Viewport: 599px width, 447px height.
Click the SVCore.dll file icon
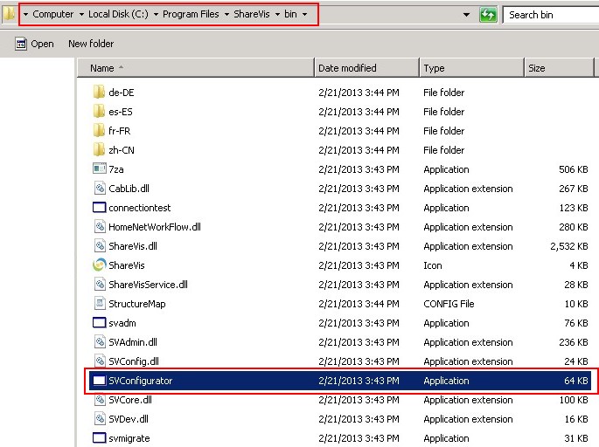point(100,399)
